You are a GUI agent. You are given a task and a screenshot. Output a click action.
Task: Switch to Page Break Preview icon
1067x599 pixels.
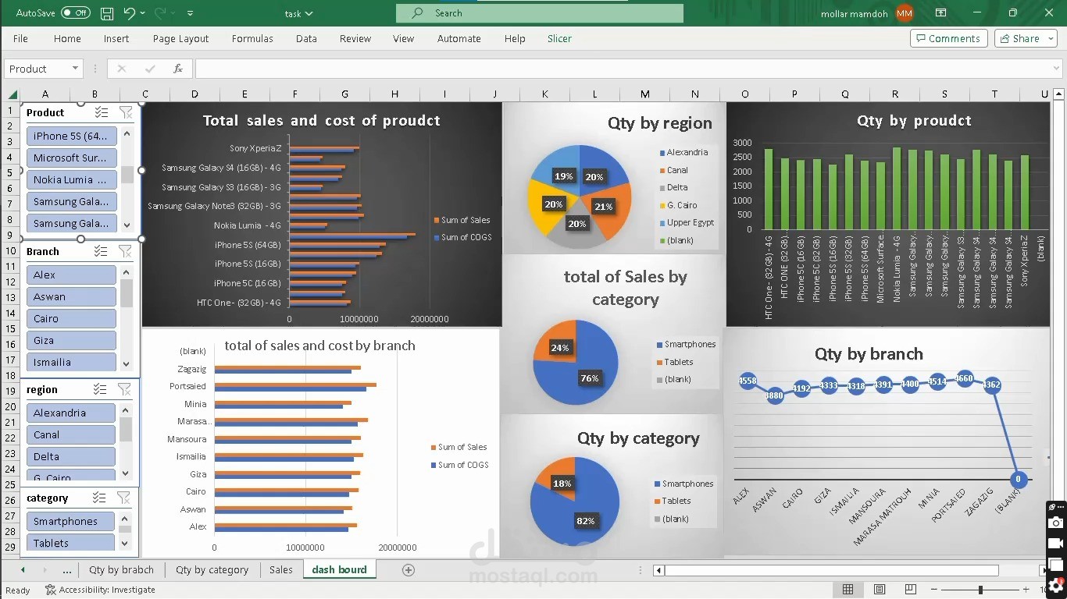(x=911, y=590)
